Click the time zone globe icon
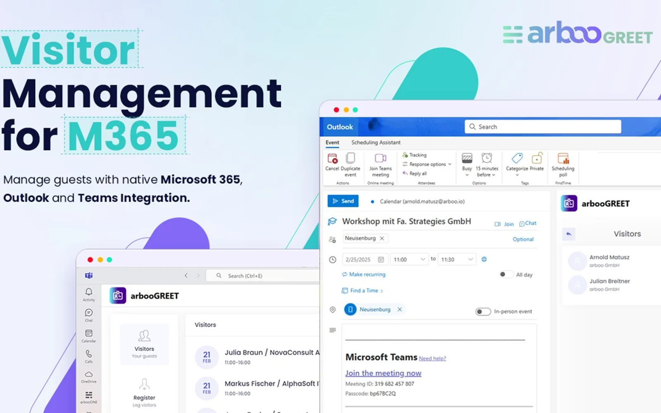661x413 pixels. [x=484, y=259]
